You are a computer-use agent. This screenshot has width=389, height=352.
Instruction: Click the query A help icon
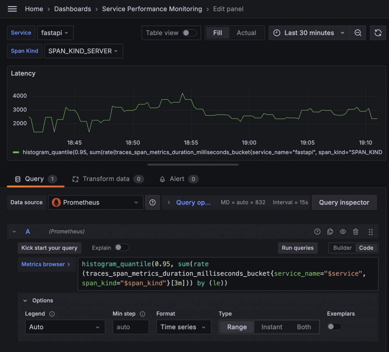(318, 231)
